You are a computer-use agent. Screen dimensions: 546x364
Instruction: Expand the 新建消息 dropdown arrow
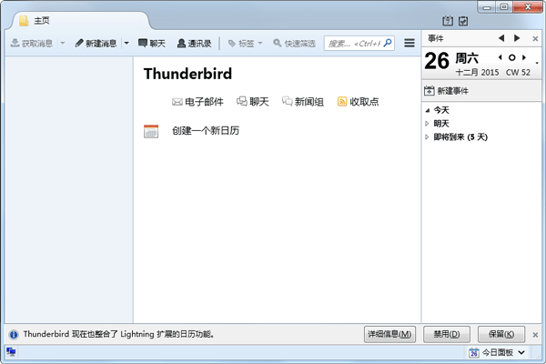(x=126, y=43)
